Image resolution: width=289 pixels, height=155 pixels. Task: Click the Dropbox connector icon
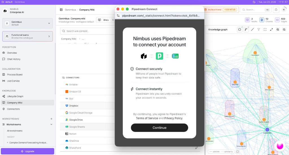tap(67, 105)
